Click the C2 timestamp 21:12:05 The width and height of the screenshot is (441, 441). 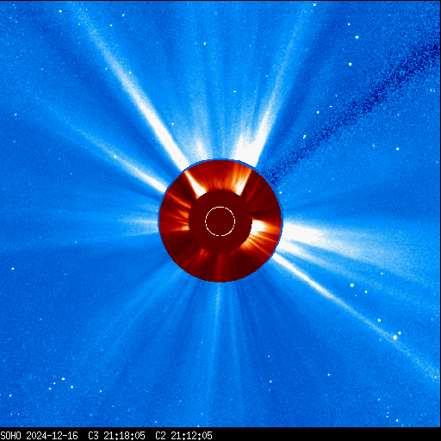pyautogui.click(x=191, y=435)
